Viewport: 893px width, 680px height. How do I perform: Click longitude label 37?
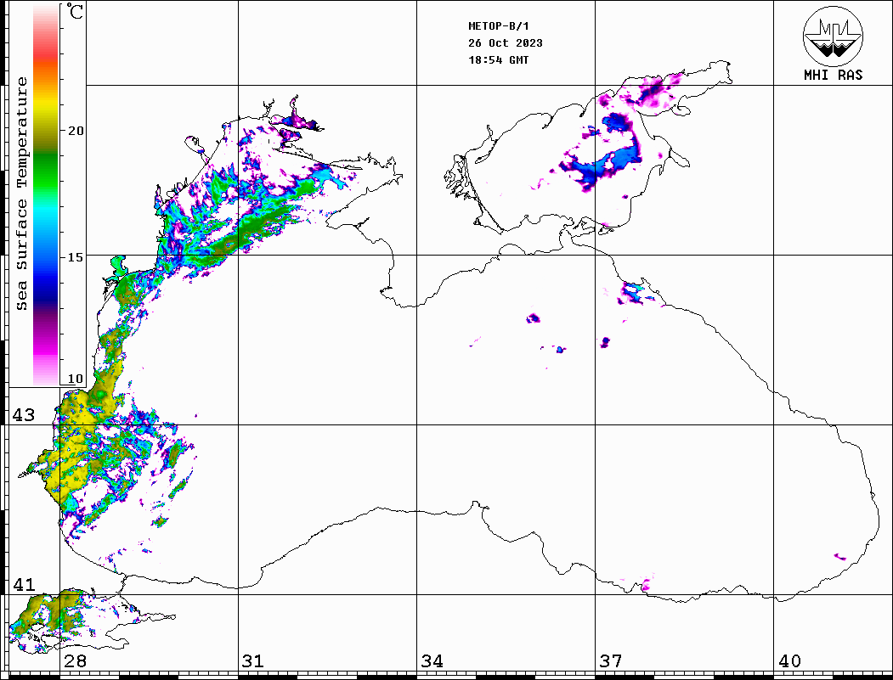(611, 661)
